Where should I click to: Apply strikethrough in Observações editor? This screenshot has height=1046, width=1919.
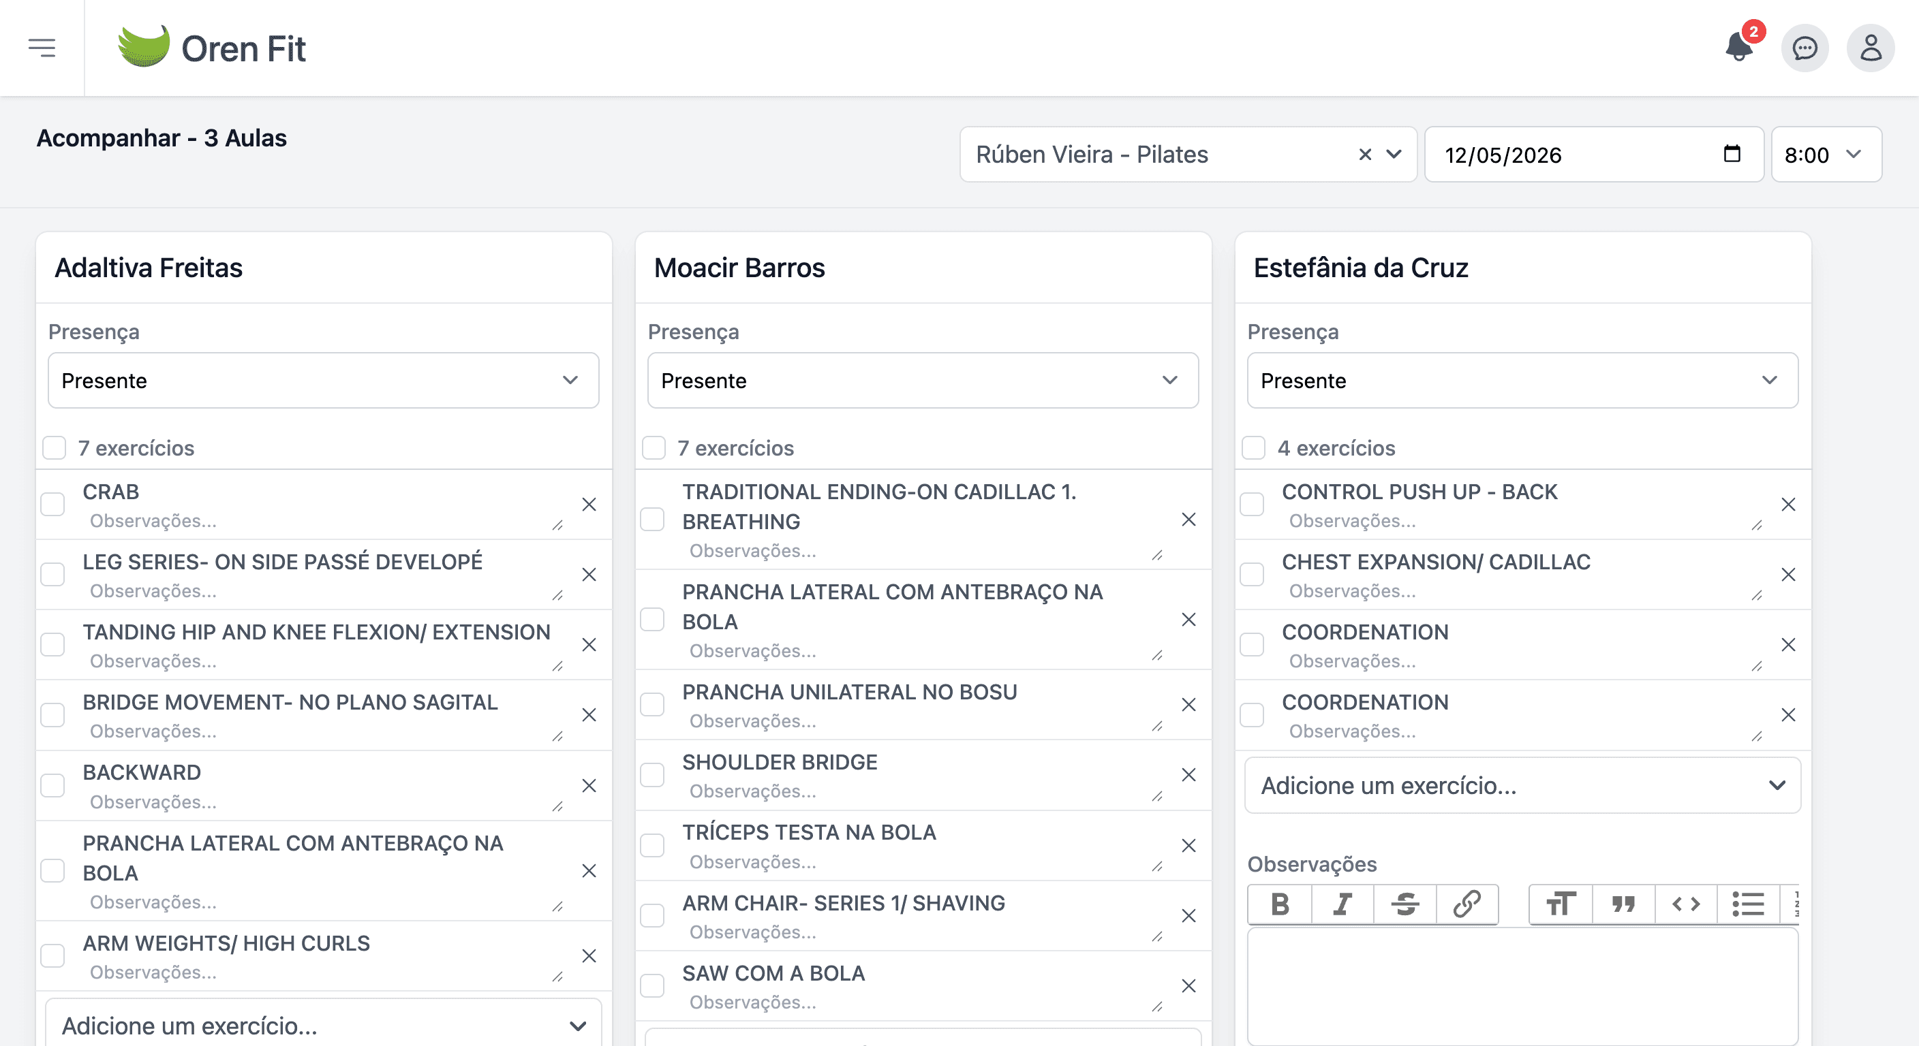coord(1405,904)
